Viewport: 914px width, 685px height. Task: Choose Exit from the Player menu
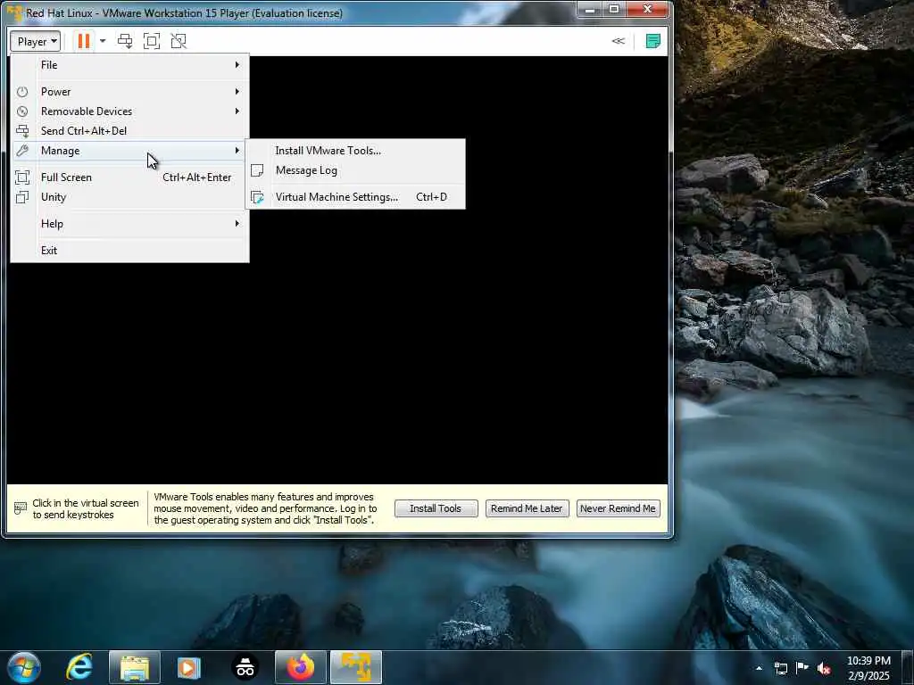click(x=130, y=251)
